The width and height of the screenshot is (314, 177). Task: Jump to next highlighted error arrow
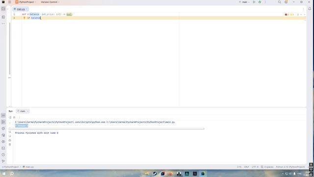pyautogui.click(x=304, y=15)
